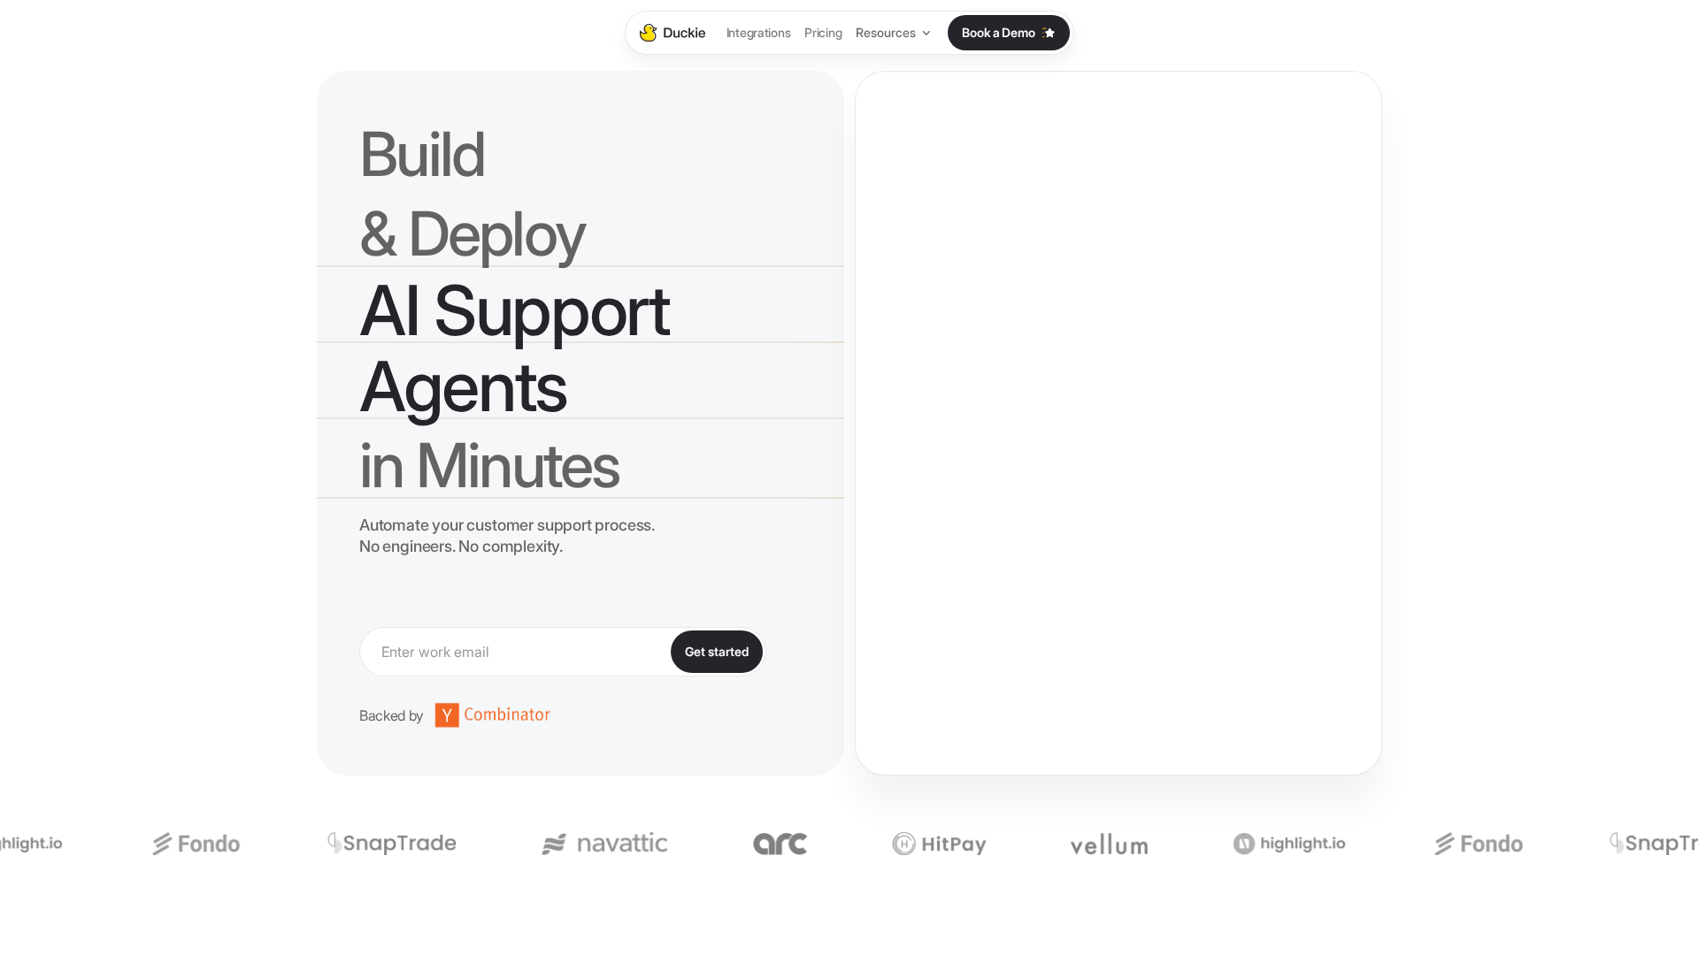Click the fully visible highlight.io logo
The image size is (1699, 955).
(x=1289, y=844)
